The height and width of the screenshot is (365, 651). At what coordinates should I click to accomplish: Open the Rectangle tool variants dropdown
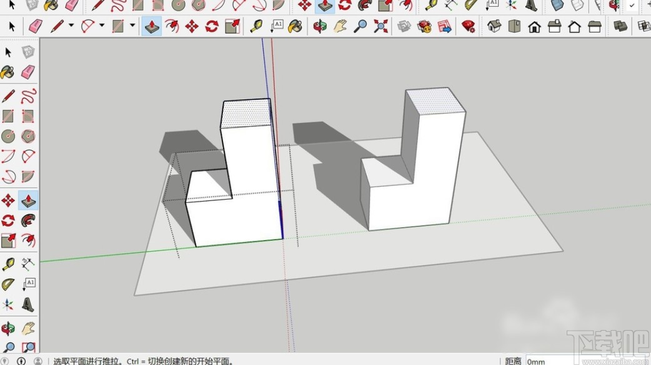[131, 27]
